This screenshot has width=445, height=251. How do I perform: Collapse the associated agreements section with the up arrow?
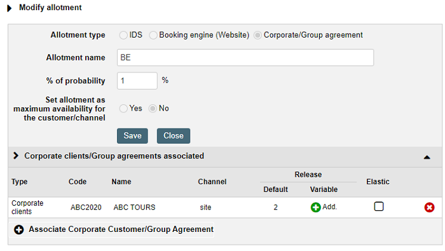tap(427, 157)
